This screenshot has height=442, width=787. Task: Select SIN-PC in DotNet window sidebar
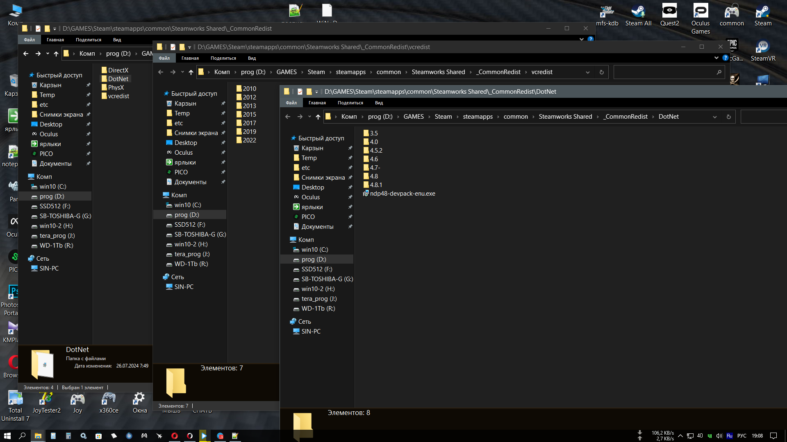(x=311, y=331)
